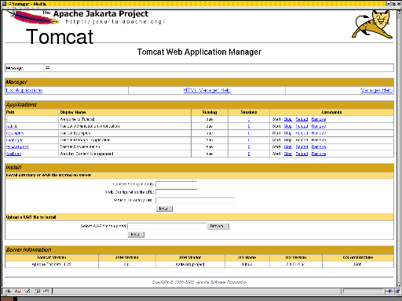Image resolution: width=402 pixels, height=301 pixels.
Task: Open the HTML Manager Help link
Action: coord(206,90)
